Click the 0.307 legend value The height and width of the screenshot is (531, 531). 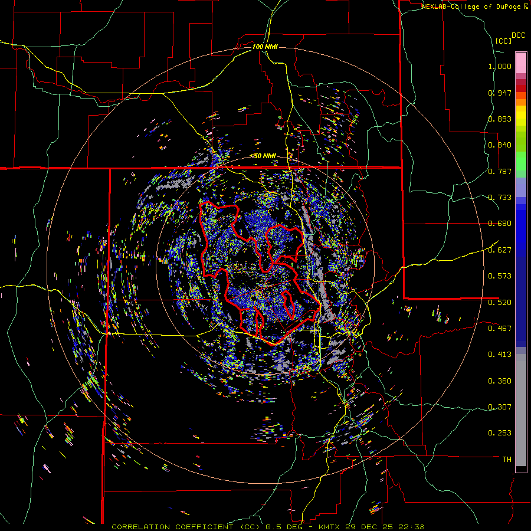pyautogui.click(x=500, y=407)
